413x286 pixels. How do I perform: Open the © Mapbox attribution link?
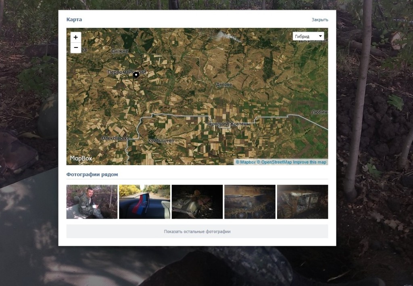click(x=246, y=162)
